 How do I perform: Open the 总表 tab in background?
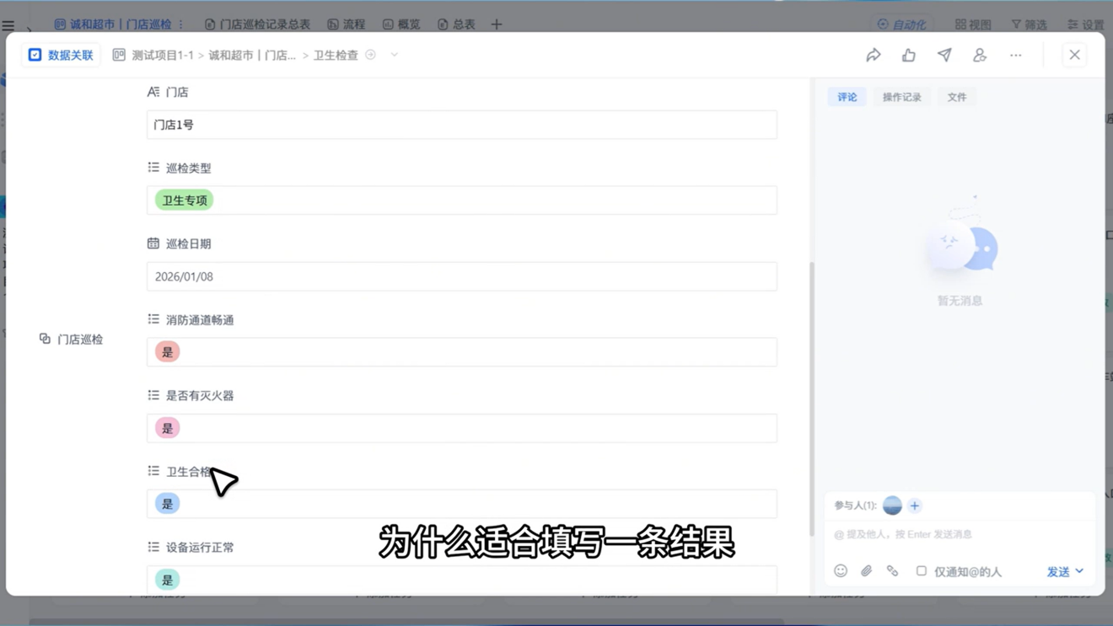pos(456,24)
